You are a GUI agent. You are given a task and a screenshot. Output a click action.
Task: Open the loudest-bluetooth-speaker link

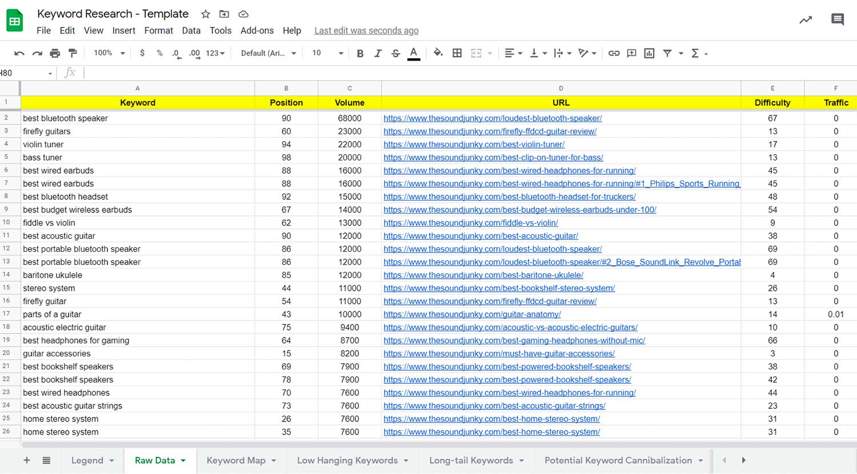[492, 118]
